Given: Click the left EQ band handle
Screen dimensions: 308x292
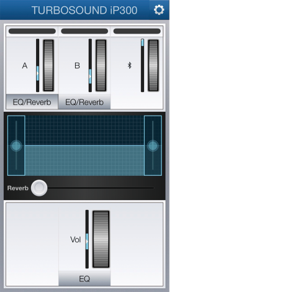Looking at the screenshot, I should coord(16,145).
